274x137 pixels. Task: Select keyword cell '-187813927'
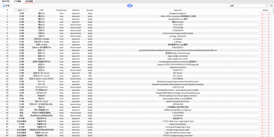(x=178, y=25)
